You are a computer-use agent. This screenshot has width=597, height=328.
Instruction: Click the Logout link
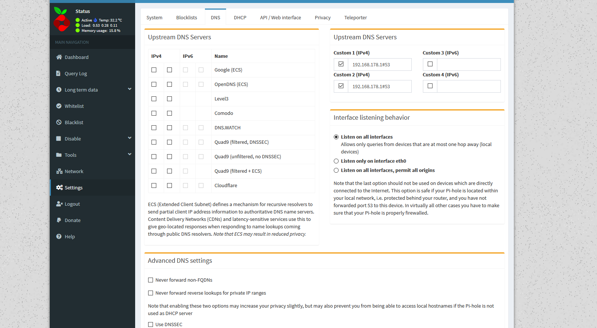pos(72,204)
